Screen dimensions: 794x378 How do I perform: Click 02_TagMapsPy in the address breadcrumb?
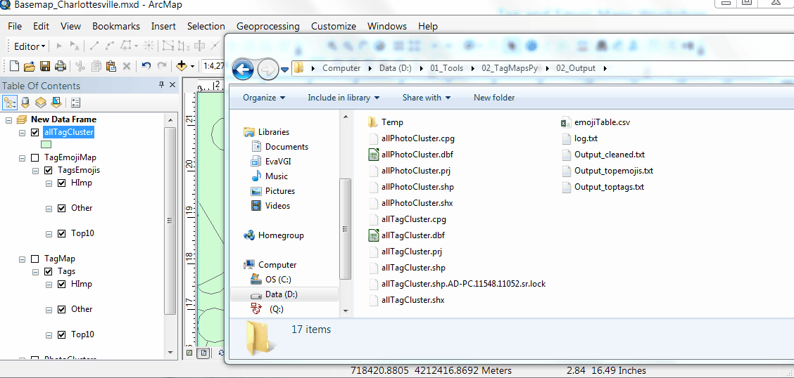pyautogui.click(x=510, y=68)
